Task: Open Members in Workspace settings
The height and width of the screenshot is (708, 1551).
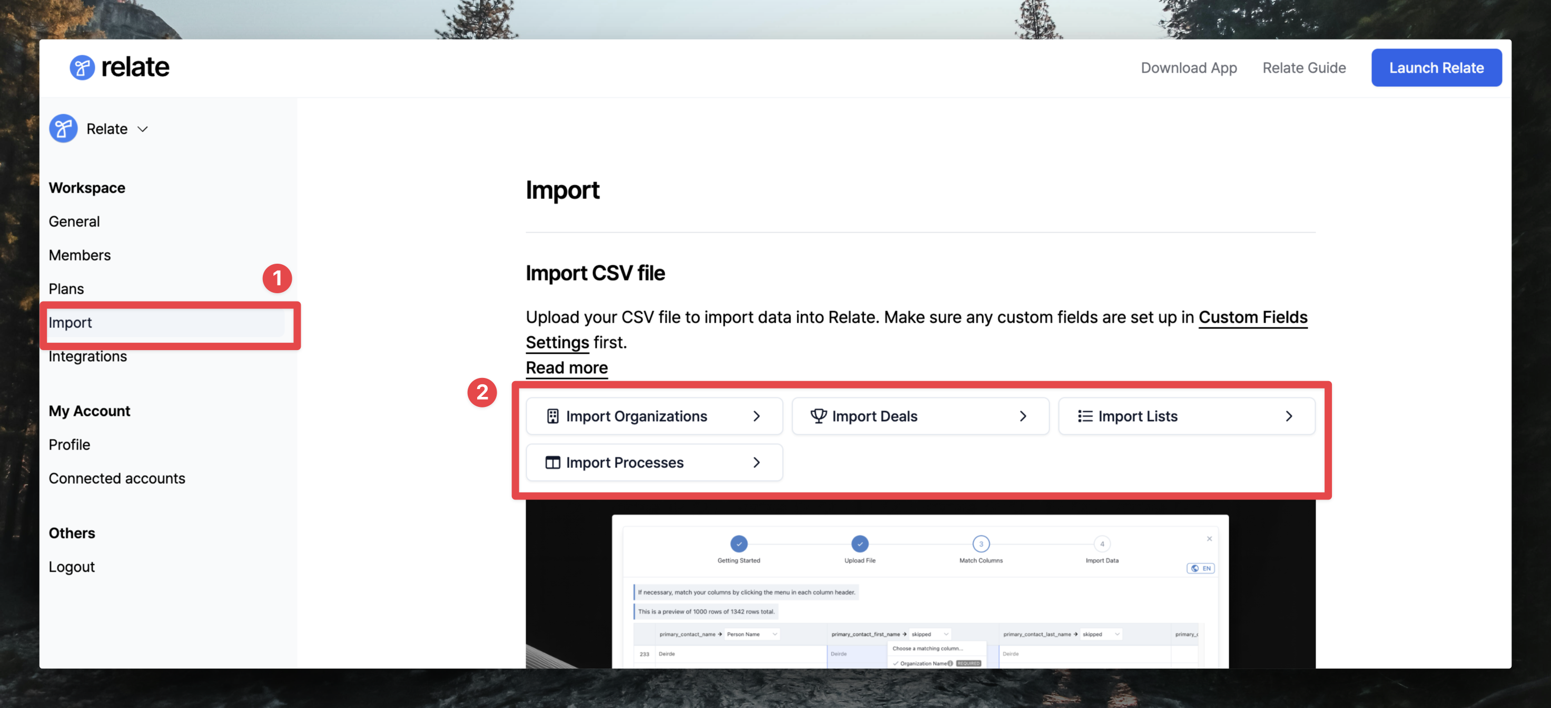Action: pyautogui.click(x=80, y=255)
